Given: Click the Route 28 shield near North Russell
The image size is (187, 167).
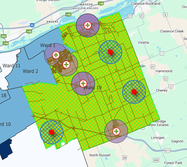Looking at the screenshot, I should tap(125, 158).
